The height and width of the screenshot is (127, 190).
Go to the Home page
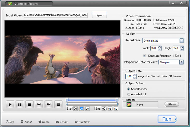[x=44, y=122]
